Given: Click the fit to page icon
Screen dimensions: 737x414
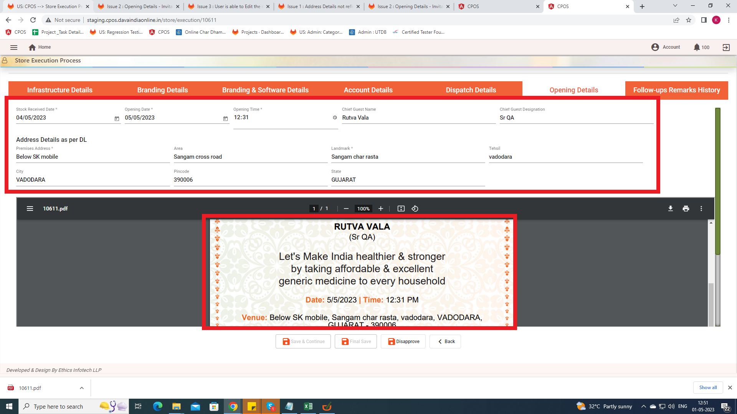Looking at the screenshot, I should click(x=401, y=209).
